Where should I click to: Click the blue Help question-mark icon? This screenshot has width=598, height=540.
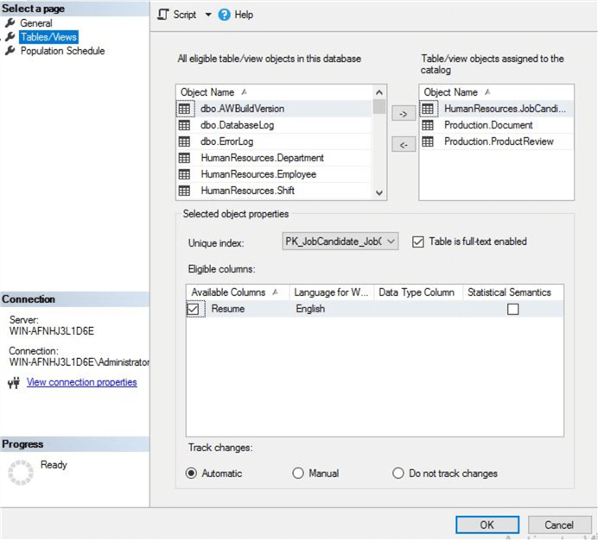pyautogui.click(x=225, y=15)
